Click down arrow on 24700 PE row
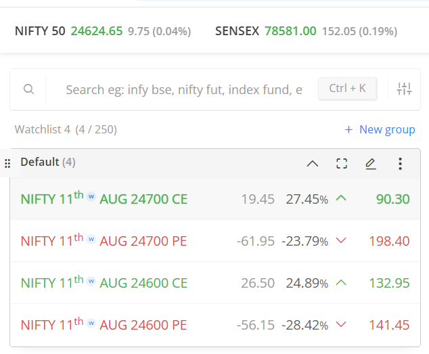Image resolution: width=429 pixels, height=354 pixels. point(341,240)
